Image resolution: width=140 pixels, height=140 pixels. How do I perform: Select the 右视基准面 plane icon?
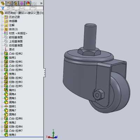6,45
